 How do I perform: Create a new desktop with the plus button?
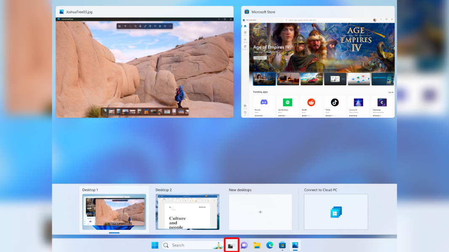pyautogui.click(x=260, y=212)
